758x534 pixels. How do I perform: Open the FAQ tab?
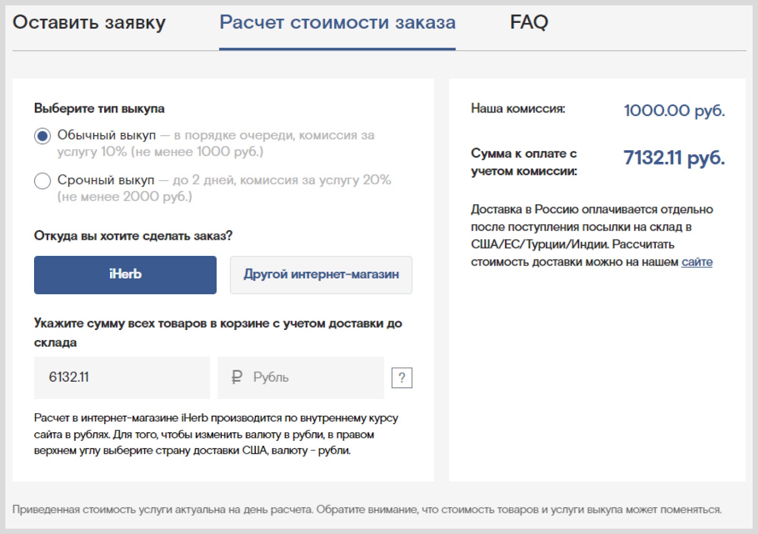[529, 22]
